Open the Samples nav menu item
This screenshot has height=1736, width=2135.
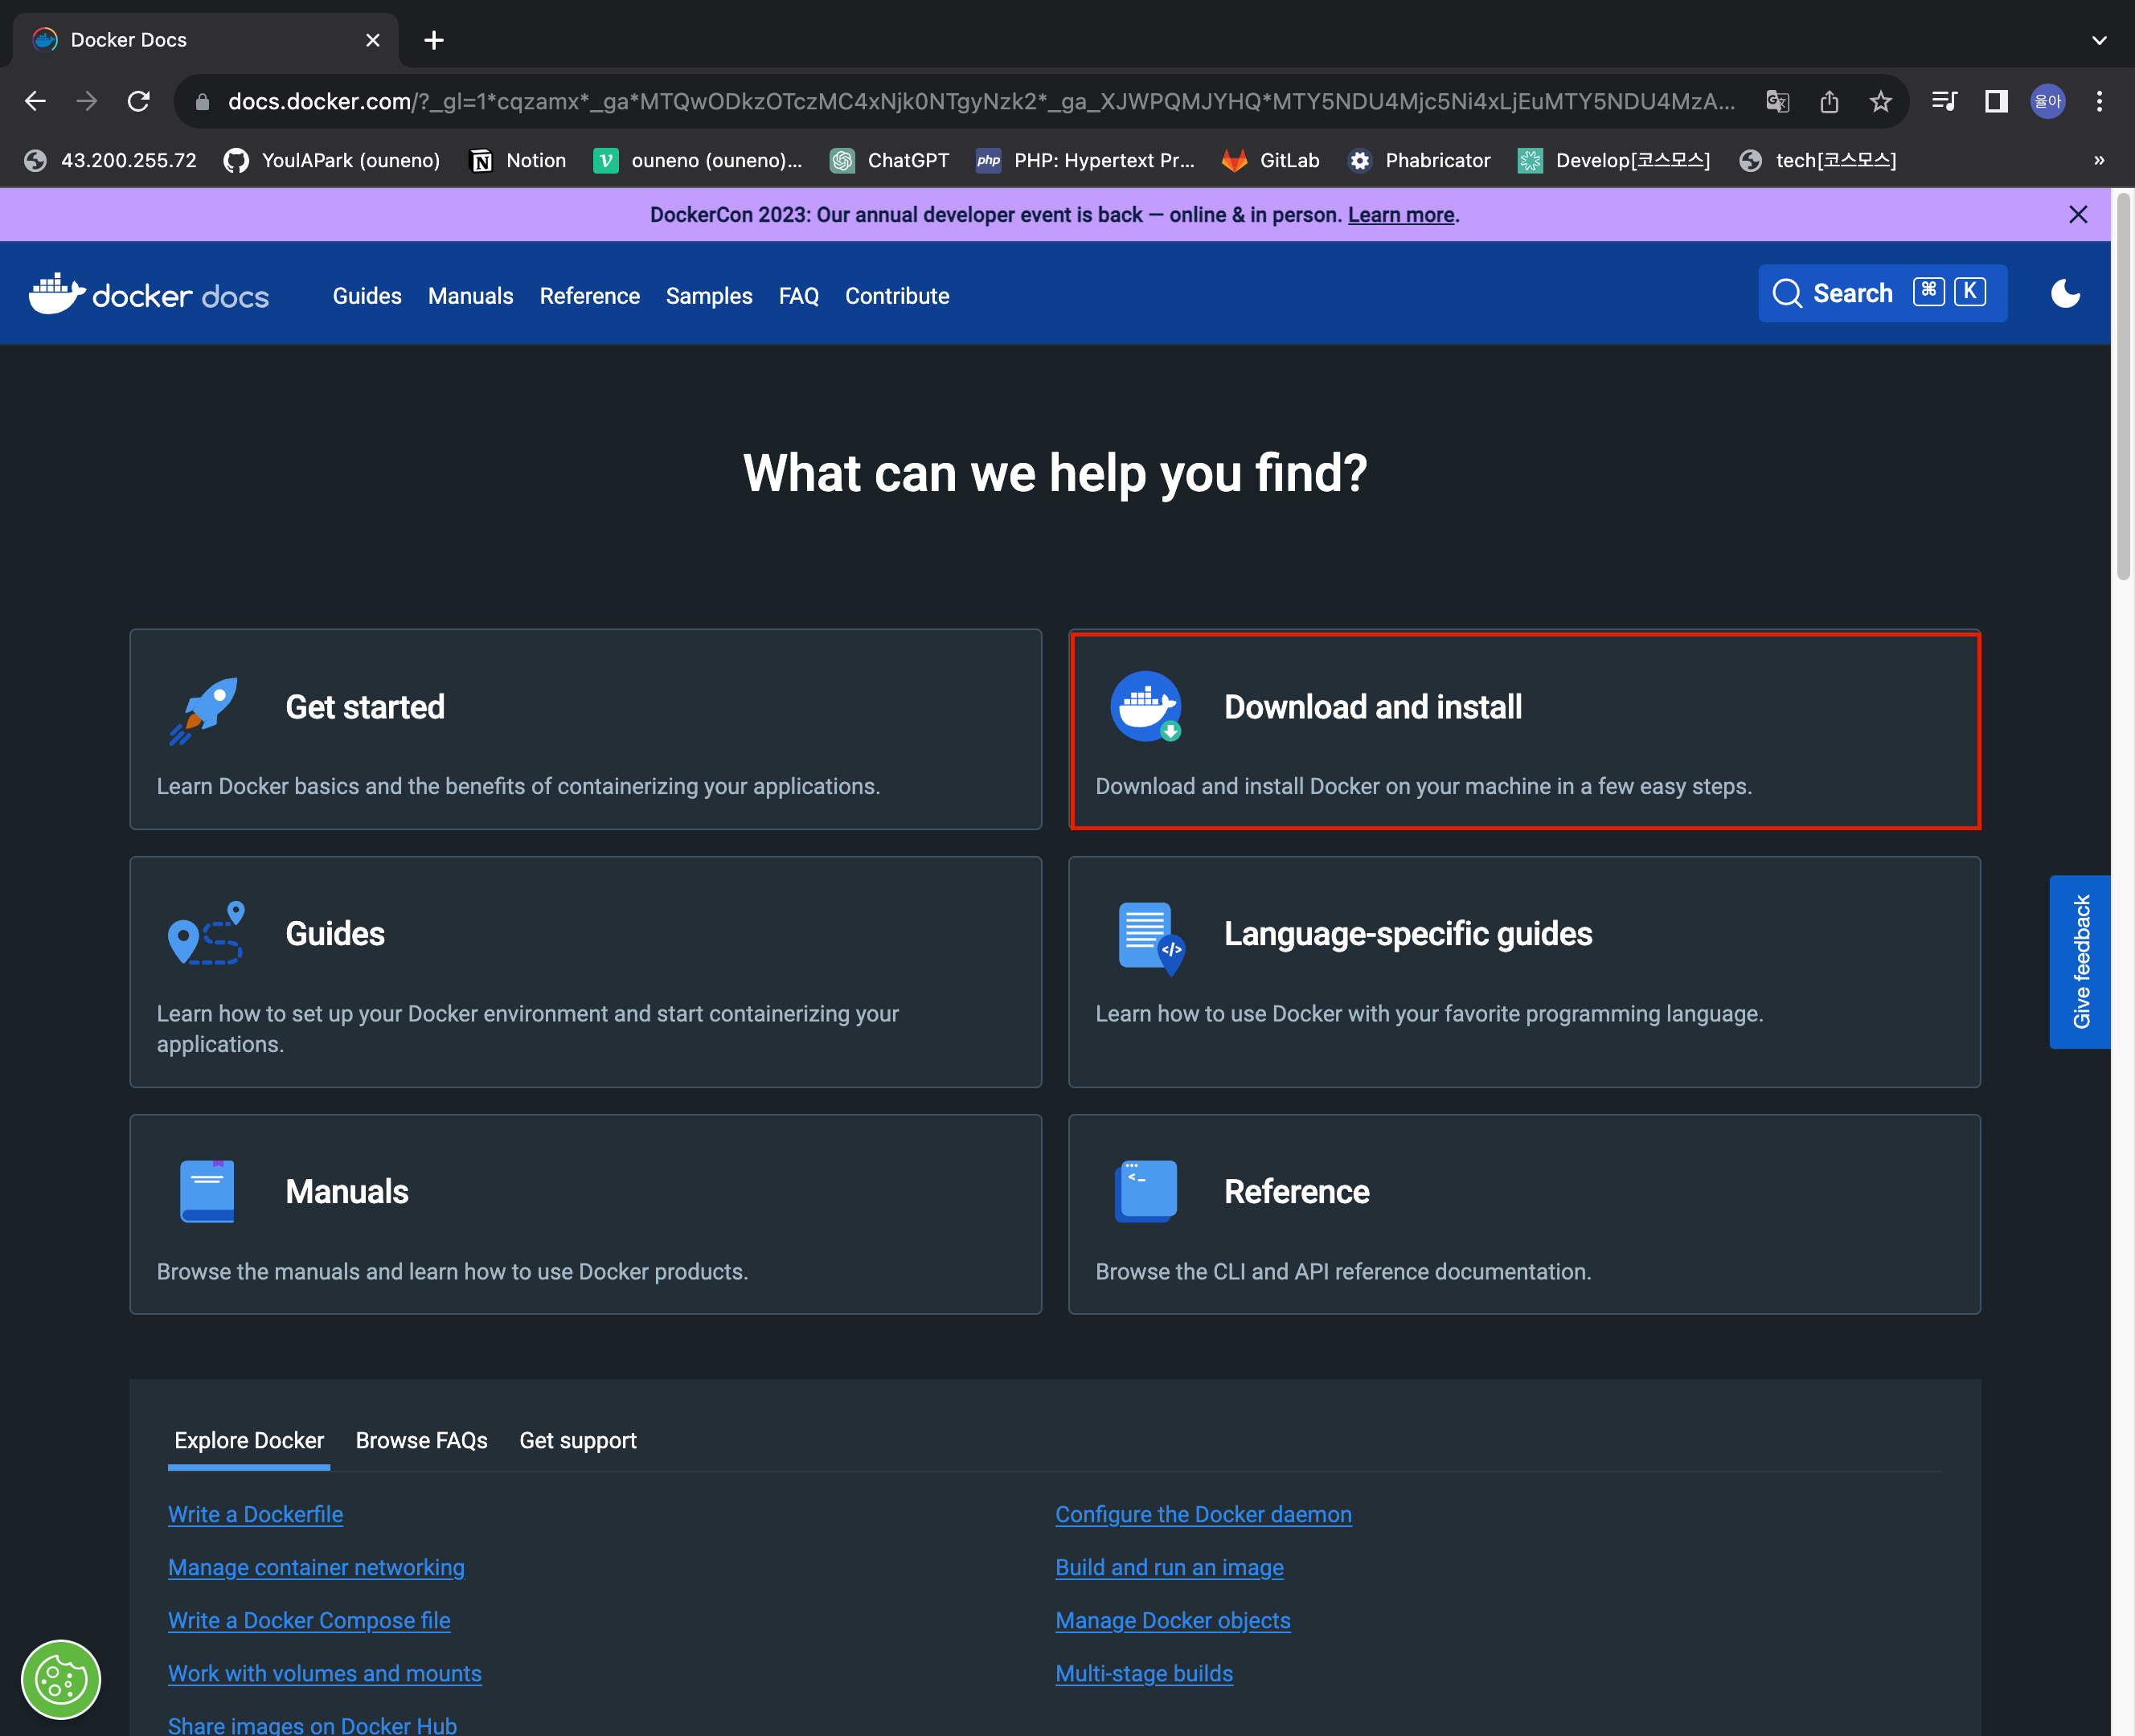(x=709, y=296)
